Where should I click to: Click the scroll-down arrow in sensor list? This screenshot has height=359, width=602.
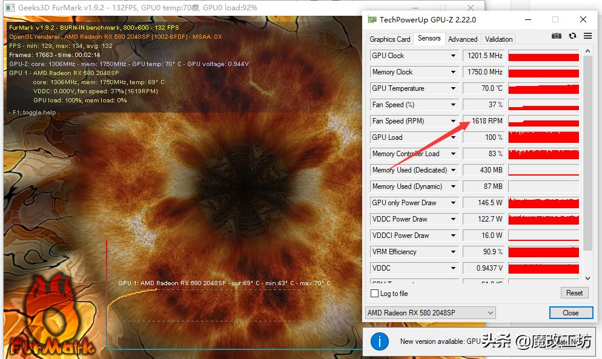(587, 278)
